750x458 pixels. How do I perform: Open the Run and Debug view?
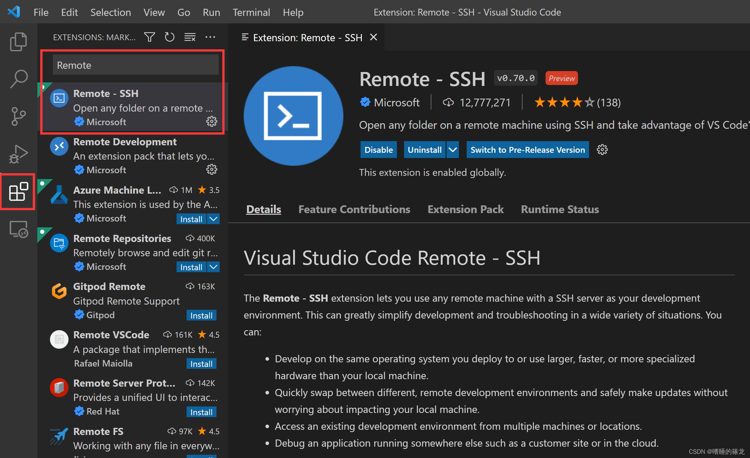18,154
